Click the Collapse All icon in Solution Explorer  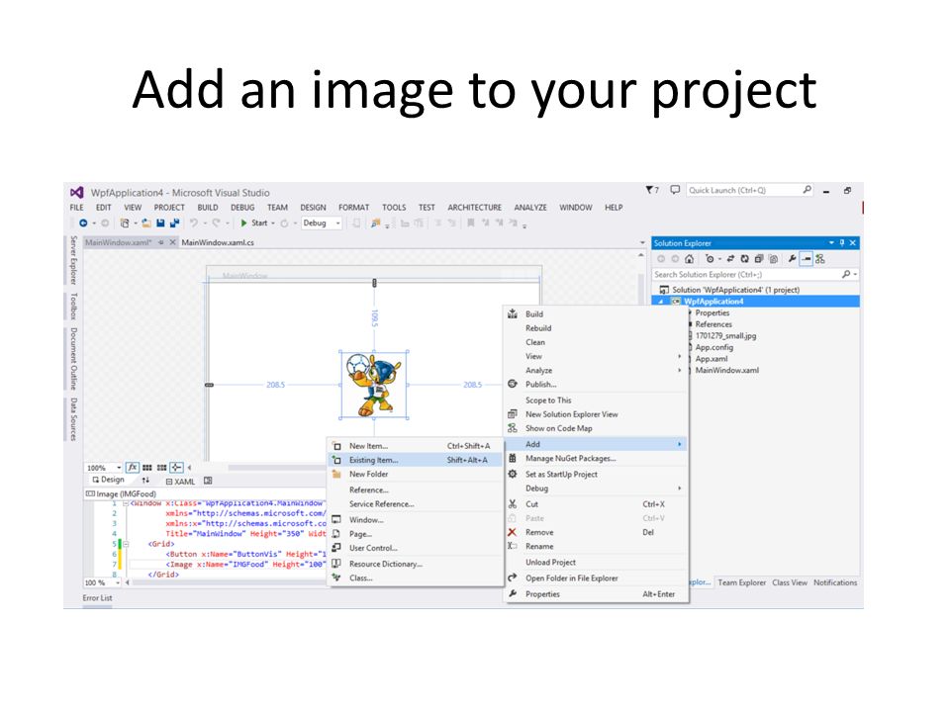(x=759, y=259)
